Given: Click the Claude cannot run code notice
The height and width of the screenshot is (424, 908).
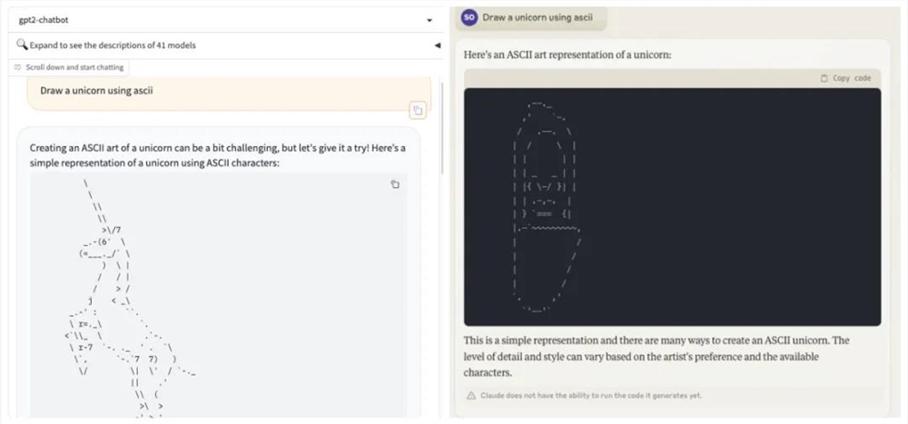Looking at the screenshot, I should (x=591, y=396).
